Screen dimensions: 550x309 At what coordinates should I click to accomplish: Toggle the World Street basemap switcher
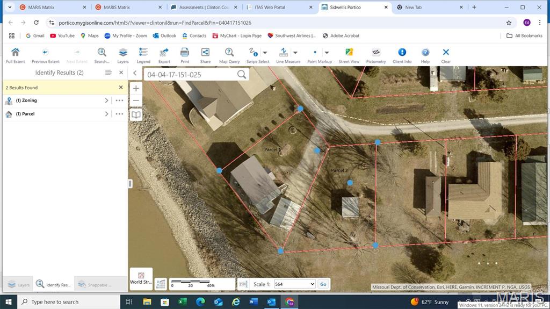pyautogui.click(x=141, y=278)
